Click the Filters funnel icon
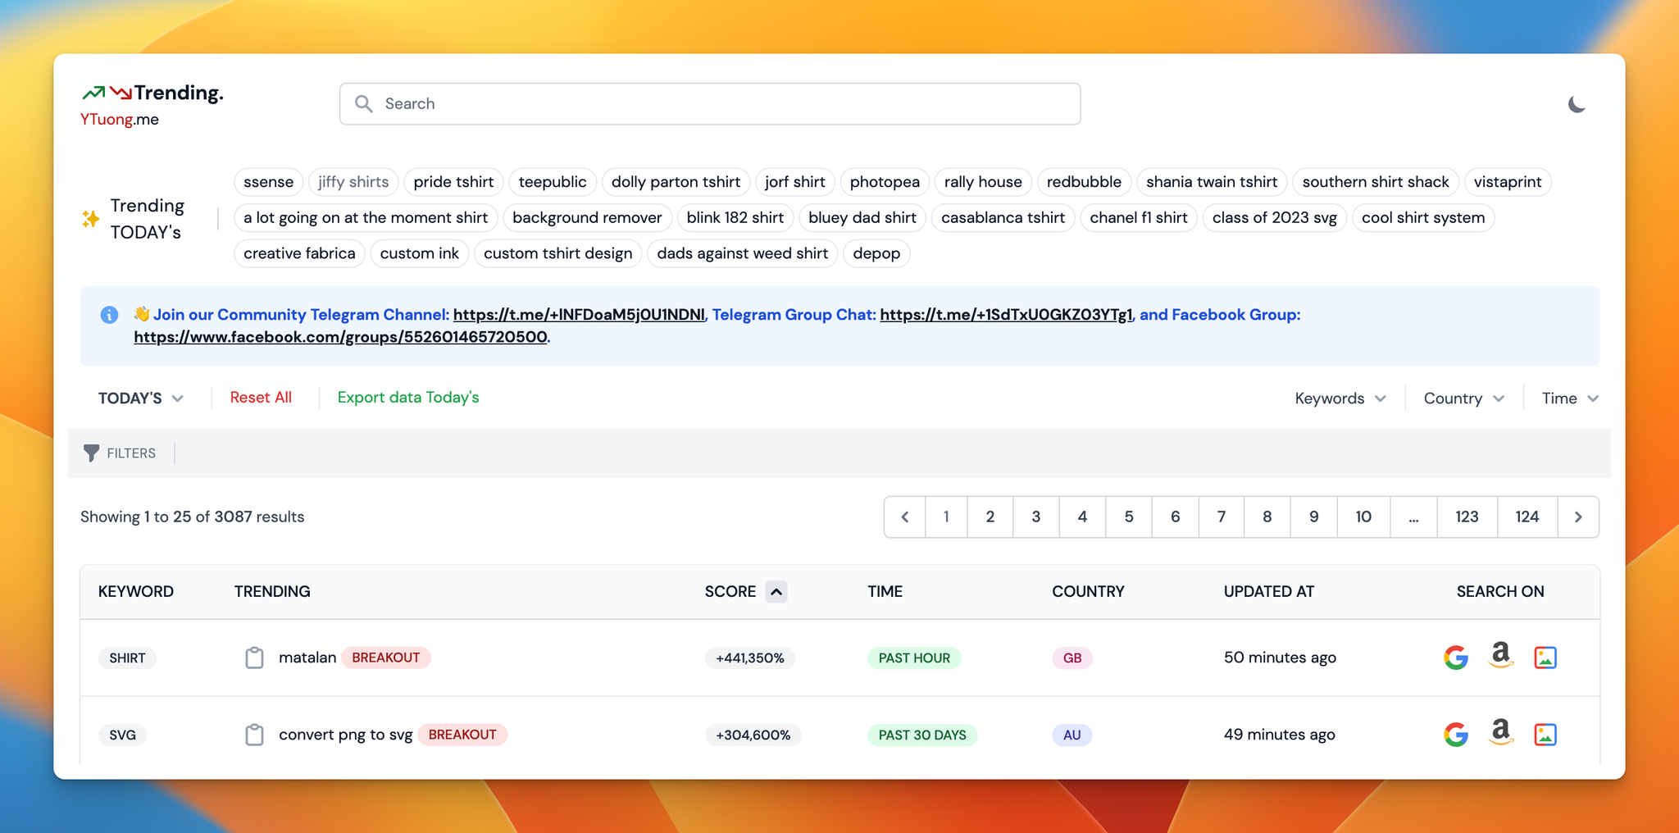Image resolution: width=1679 pixels, height=833 pixels. pos(91,453)
